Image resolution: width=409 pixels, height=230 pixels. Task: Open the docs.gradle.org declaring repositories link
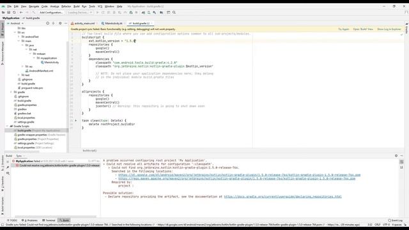(x=282, y=197)
